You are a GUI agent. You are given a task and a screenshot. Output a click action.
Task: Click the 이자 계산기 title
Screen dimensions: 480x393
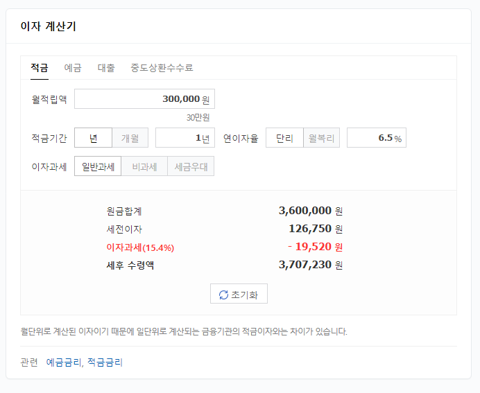tap(48, 26)
